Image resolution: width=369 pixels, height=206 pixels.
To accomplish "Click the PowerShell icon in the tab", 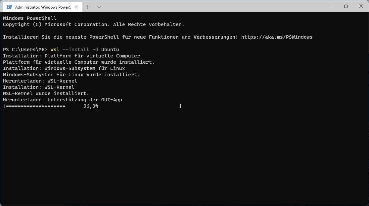I will [9, 7].
